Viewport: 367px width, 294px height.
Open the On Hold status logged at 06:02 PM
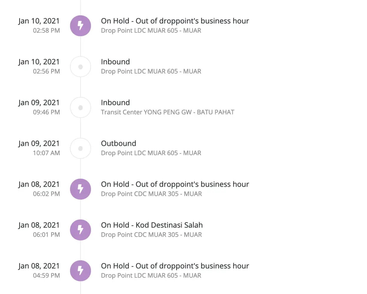coord(175,184)
